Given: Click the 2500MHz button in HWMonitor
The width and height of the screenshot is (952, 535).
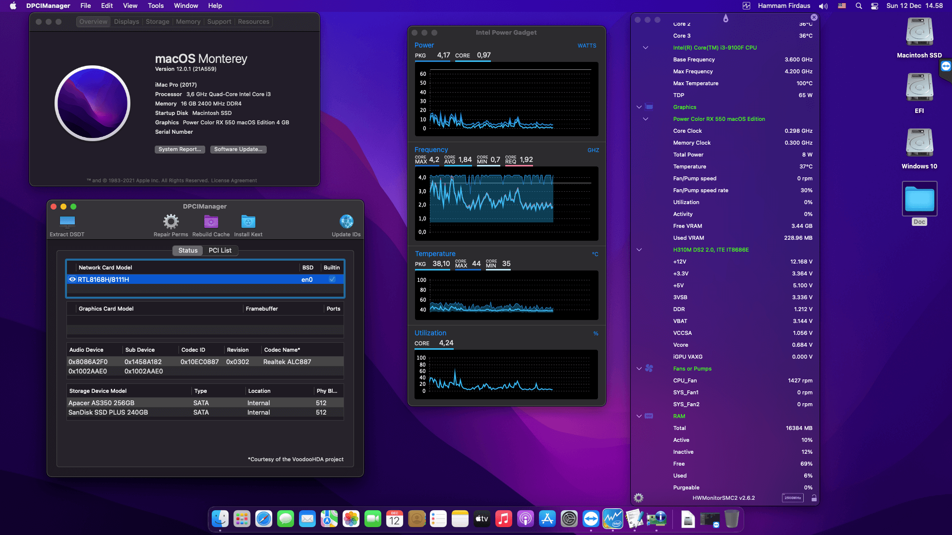Looking at the screenshot, I should coord(792,498).
